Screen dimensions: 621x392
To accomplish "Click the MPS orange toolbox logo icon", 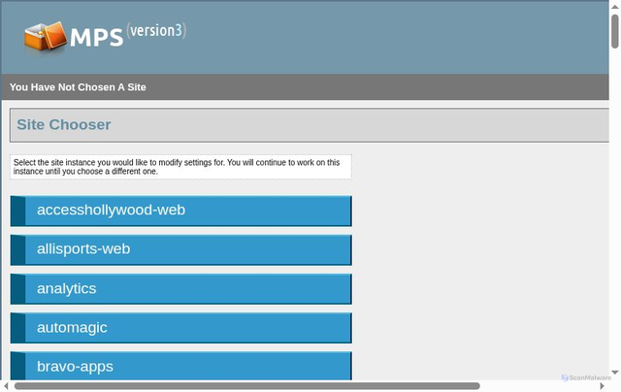I will coord(47,36).
